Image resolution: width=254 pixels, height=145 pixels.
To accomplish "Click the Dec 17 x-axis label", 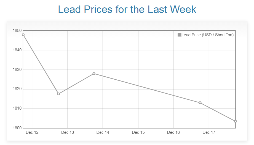I will [209, 132].
